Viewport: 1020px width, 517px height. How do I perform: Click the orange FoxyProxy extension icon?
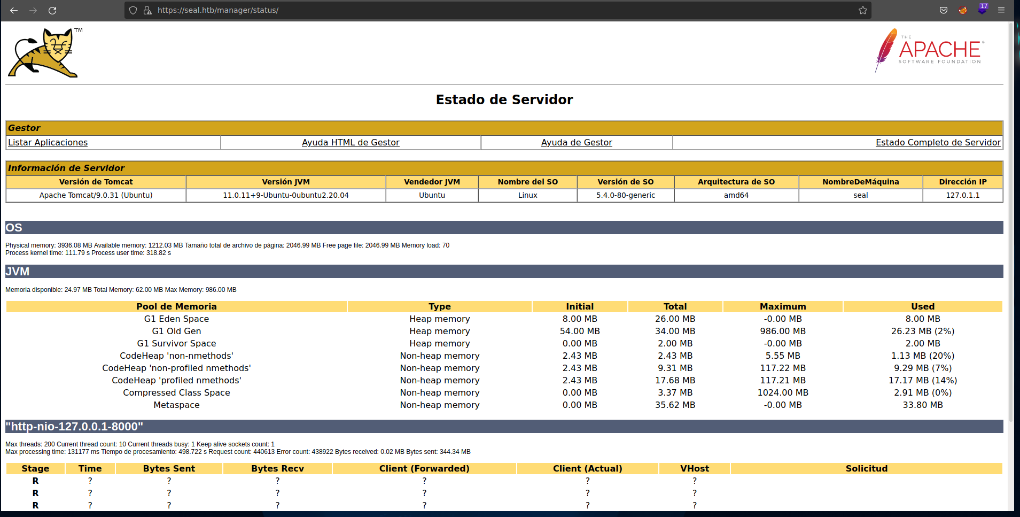pyautogui.click(x=963, y=10)
